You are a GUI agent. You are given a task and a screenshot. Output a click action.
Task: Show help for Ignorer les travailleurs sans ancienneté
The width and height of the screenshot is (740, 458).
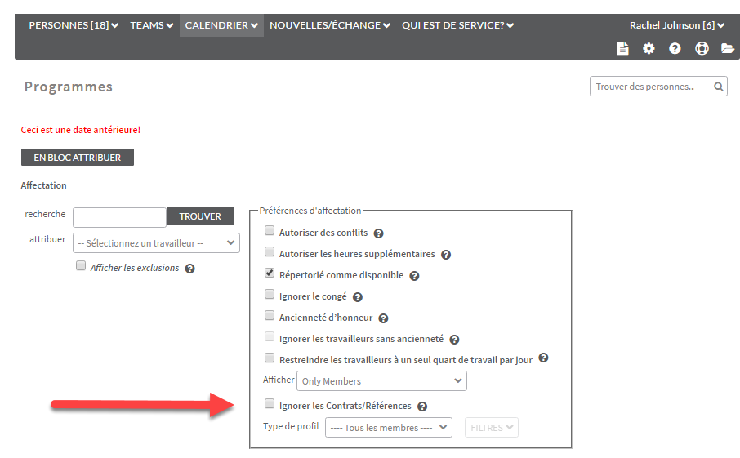click(x=454, y=340)
